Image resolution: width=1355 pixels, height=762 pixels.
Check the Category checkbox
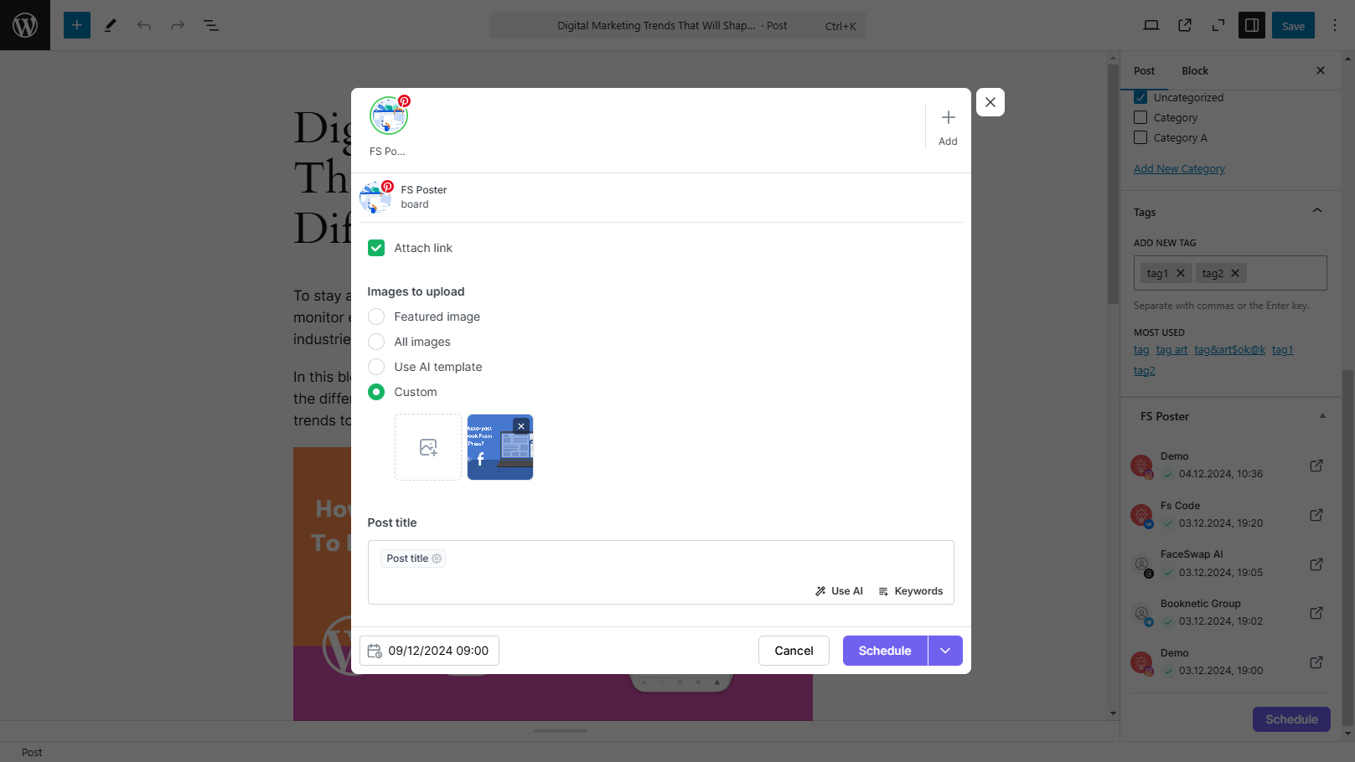[x=1140, y=117]
